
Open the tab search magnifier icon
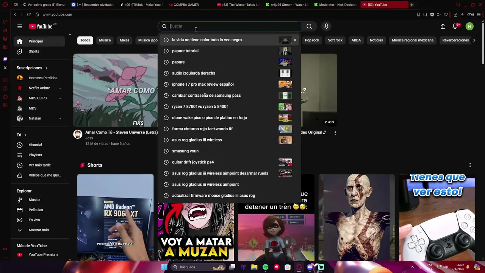pos(458,5)
